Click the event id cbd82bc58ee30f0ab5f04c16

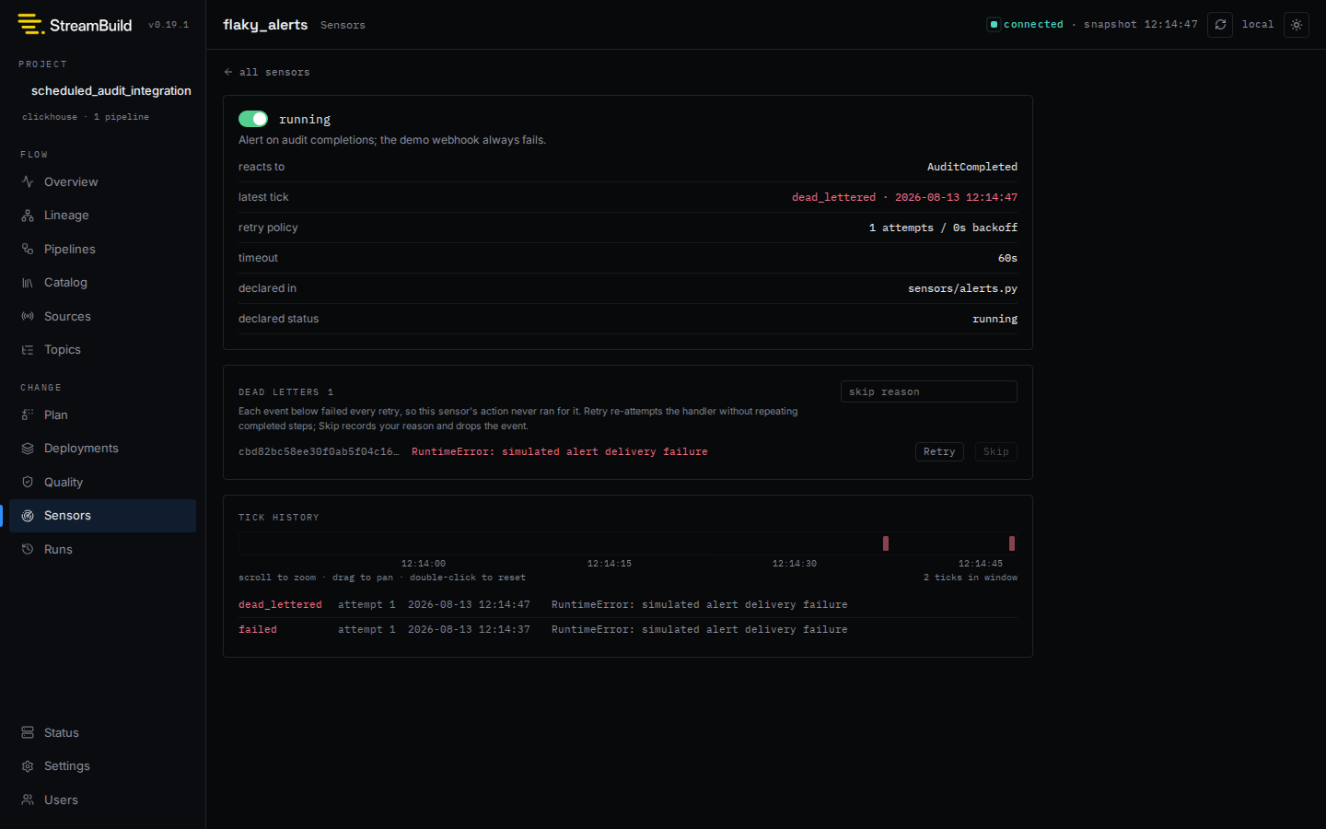(x=319, y=451)
